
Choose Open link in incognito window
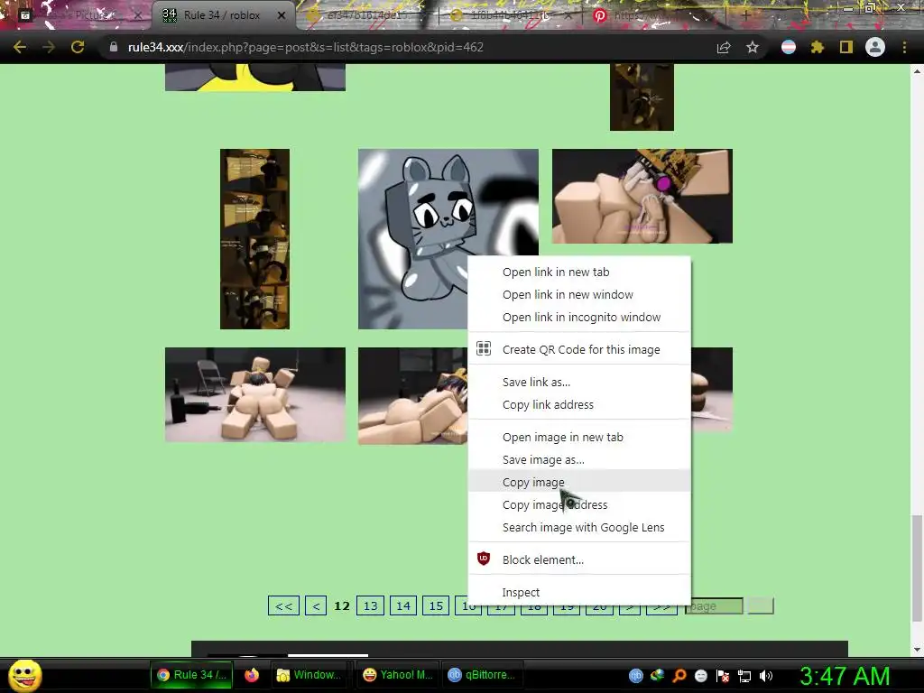click(579, 317)
